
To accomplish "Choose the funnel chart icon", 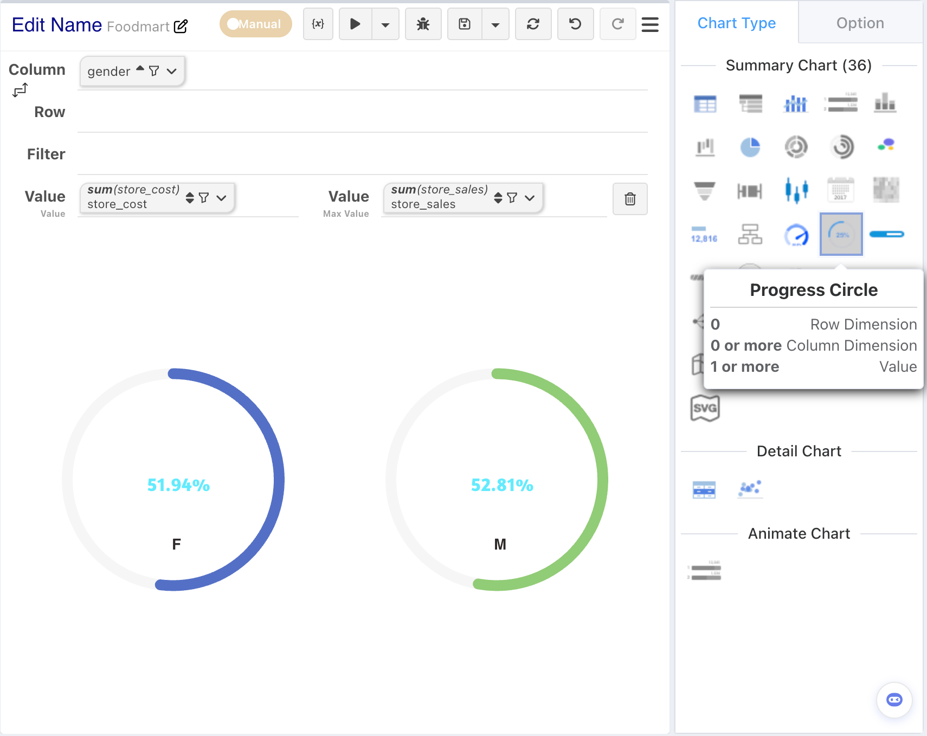I will pos(705,191).
